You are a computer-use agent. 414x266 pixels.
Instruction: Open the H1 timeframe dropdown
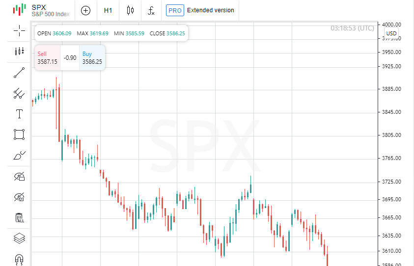[108, 10]
